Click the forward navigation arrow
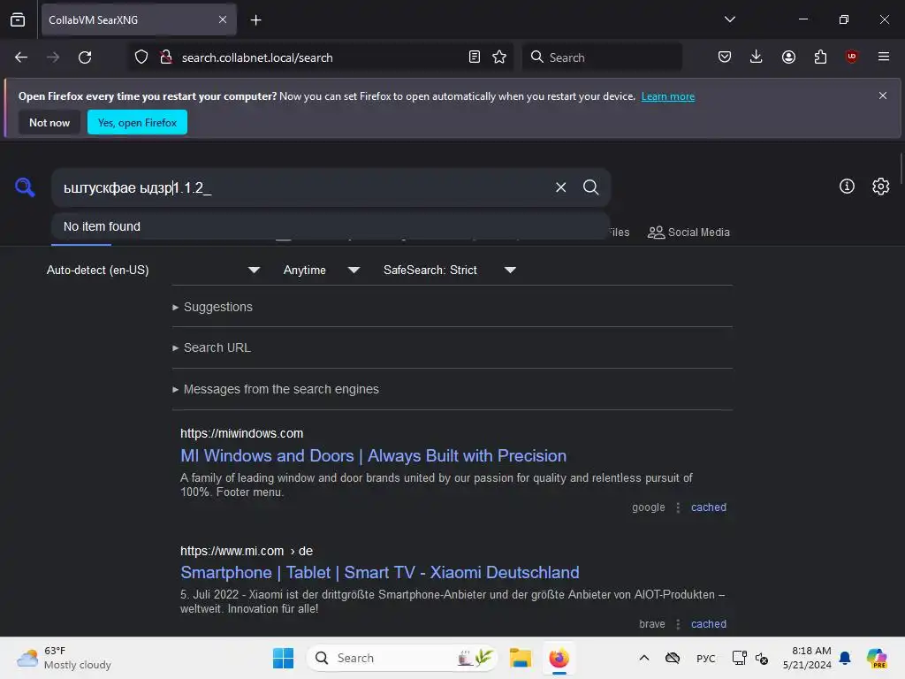 (x=53, y=57)
